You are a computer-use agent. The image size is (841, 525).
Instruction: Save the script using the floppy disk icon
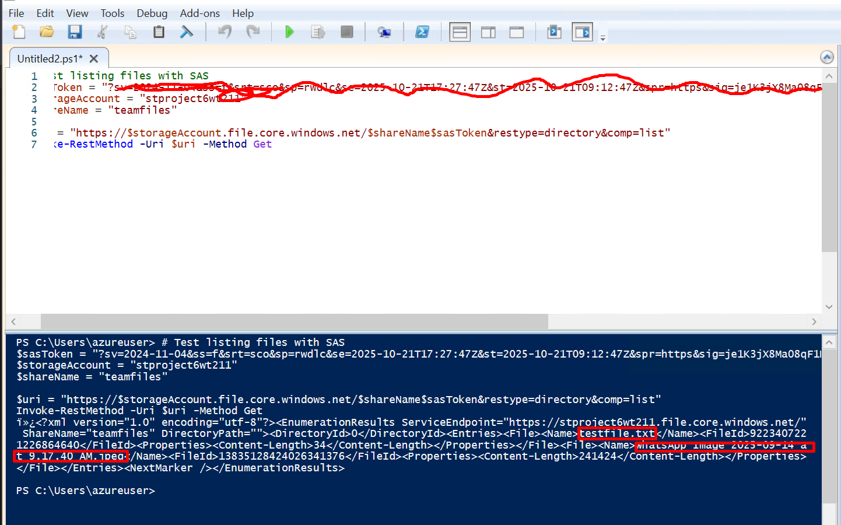tap(75, 32)
